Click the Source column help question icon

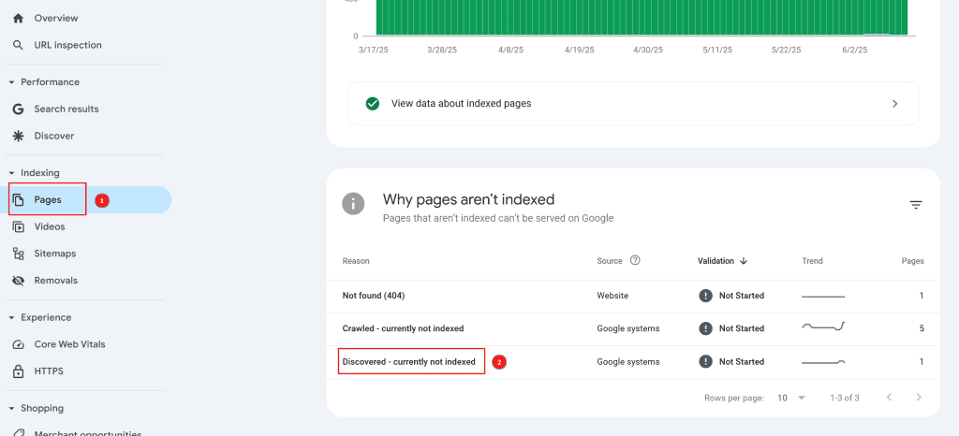(635, 261)
